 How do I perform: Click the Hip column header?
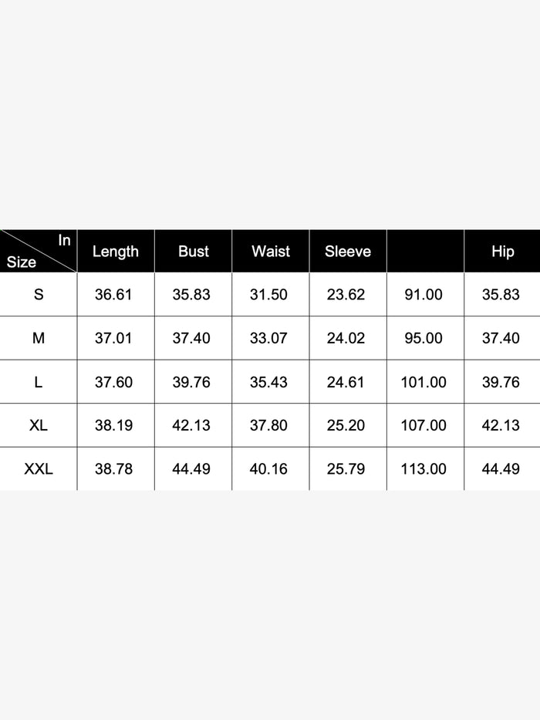502,252
